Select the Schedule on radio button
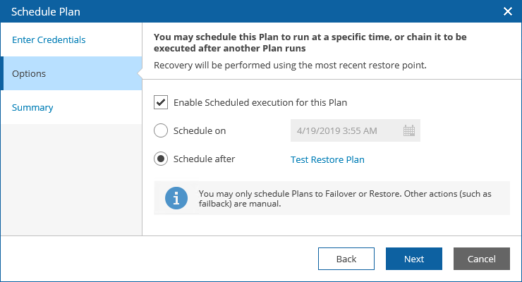 coord(161,130)
